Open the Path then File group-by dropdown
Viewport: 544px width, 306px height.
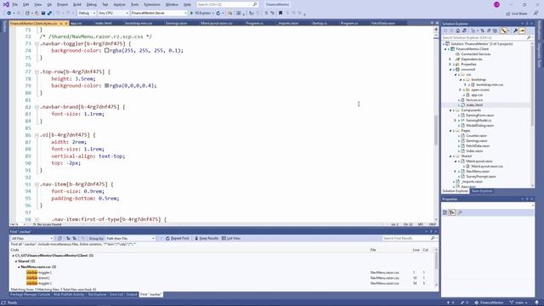tap(130, 239)
